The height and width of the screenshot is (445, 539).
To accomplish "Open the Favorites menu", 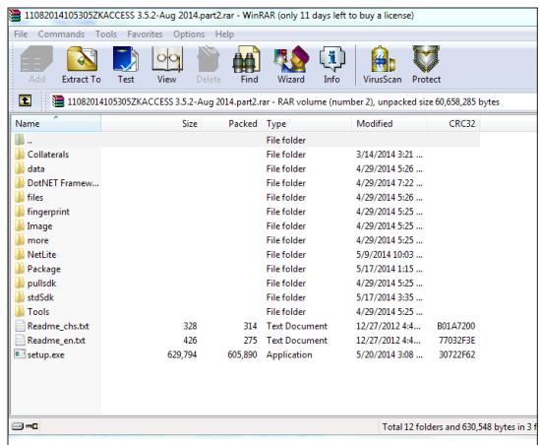I will click(x=145, y=34).
